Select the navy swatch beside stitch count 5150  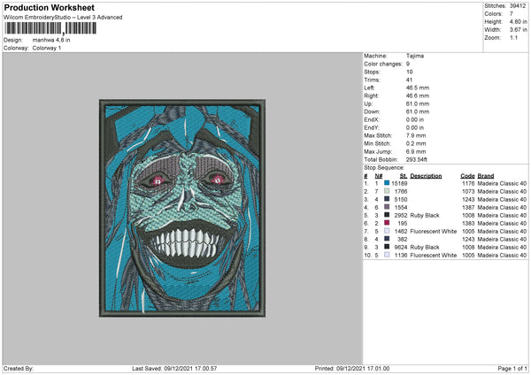(x=387, y=199)
